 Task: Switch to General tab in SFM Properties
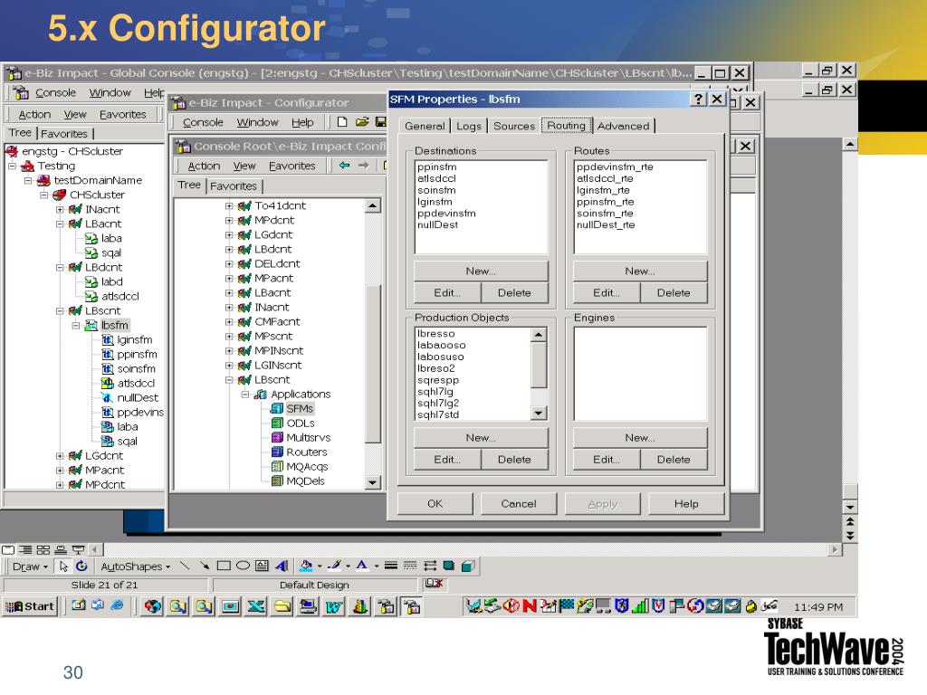pyautogui.click(x=425, y=126)
